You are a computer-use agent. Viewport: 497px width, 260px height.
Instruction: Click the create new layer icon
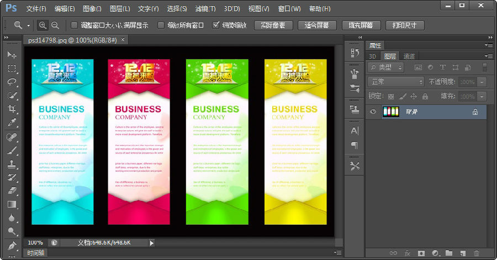click(x=462, y=253)
